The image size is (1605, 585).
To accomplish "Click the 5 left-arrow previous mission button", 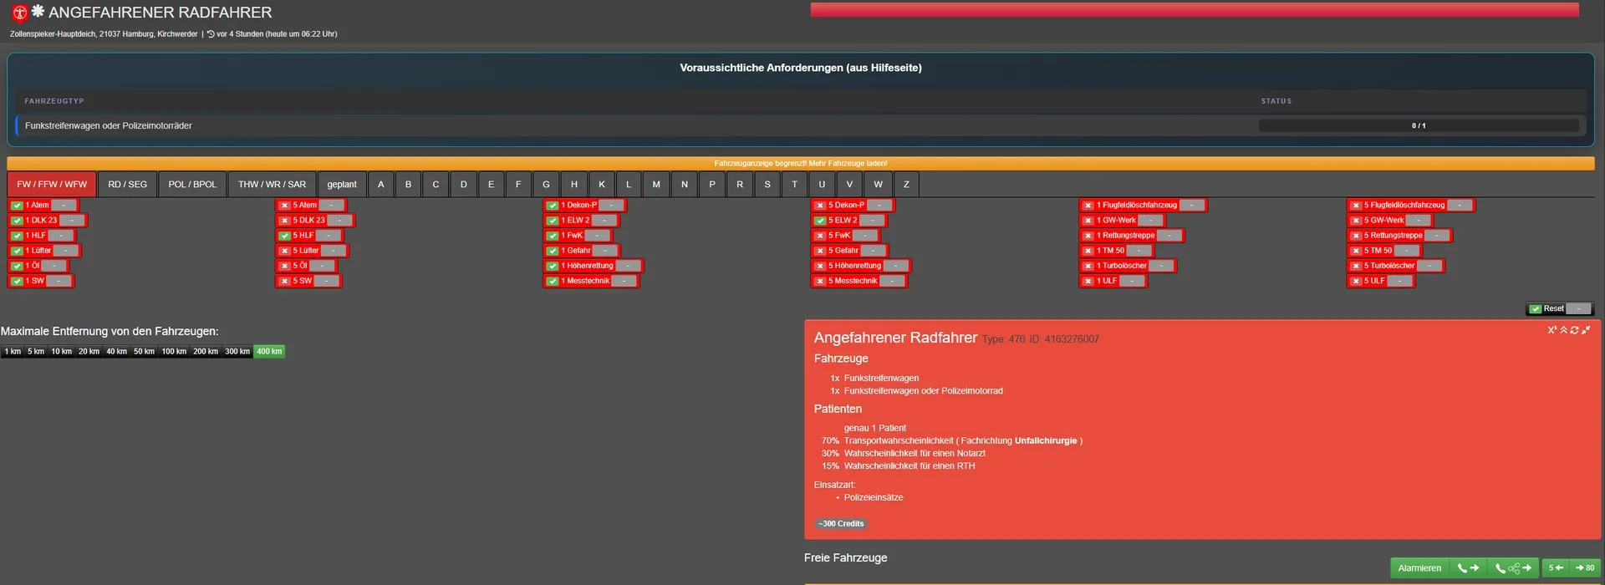I will (1556, 568).
